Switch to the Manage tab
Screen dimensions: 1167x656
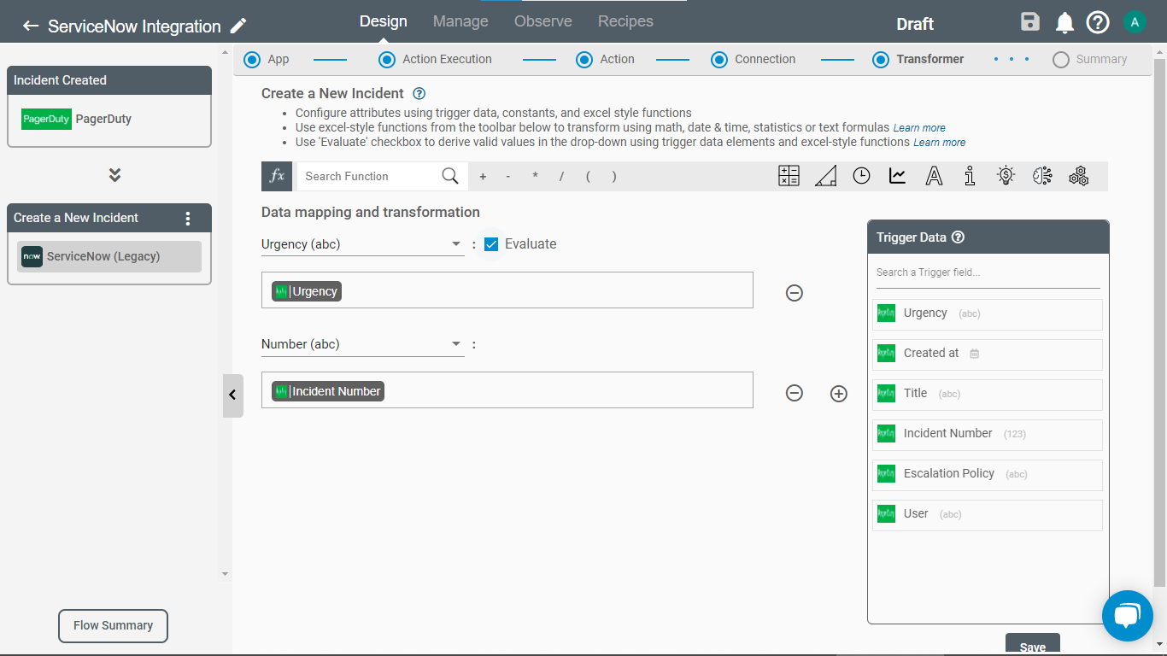tap(460, 21)
